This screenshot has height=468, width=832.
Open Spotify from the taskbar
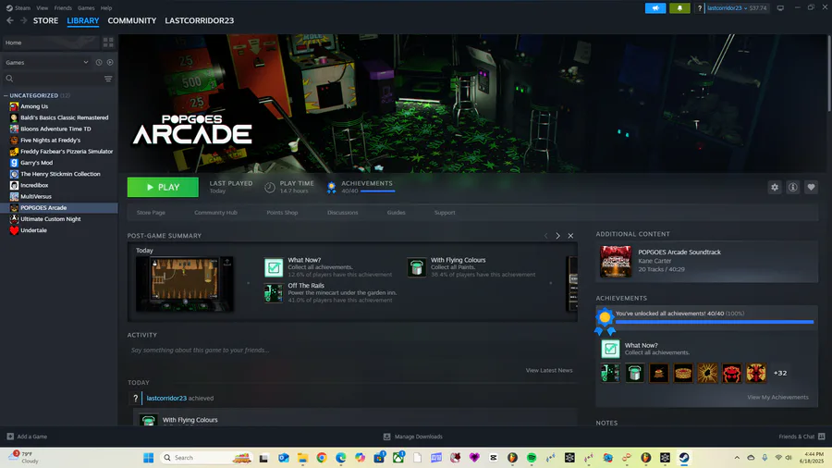pos(532,458)
